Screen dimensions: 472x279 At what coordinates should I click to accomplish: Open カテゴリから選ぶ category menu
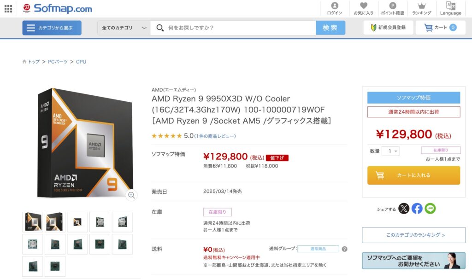tap(52, 28)
